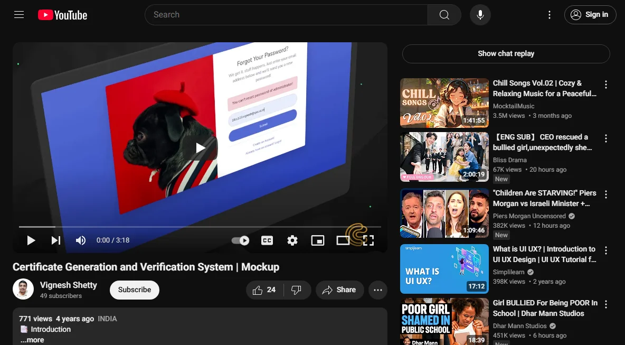625x345 pixels.
Task: Open options for Chill Songs Vol.02 video
Action: (x=606, y=85)
